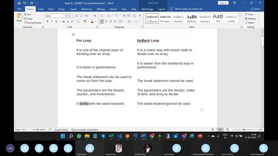Click the Paste clipboard icon

tap(19, 16)
